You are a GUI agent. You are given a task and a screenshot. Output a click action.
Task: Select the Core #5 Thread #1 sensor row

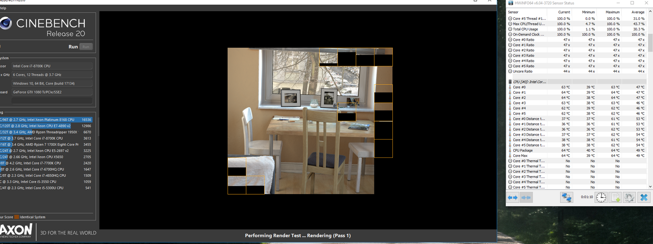click(x=576, y=18)
